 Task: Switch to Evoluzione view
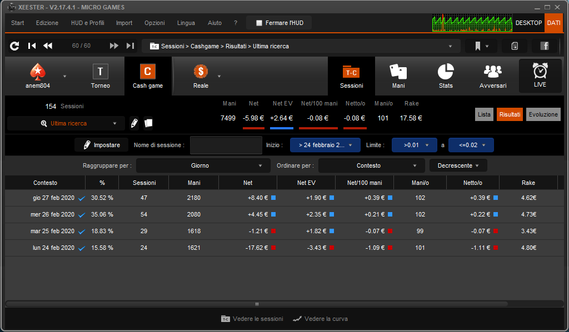click(543, 114)
